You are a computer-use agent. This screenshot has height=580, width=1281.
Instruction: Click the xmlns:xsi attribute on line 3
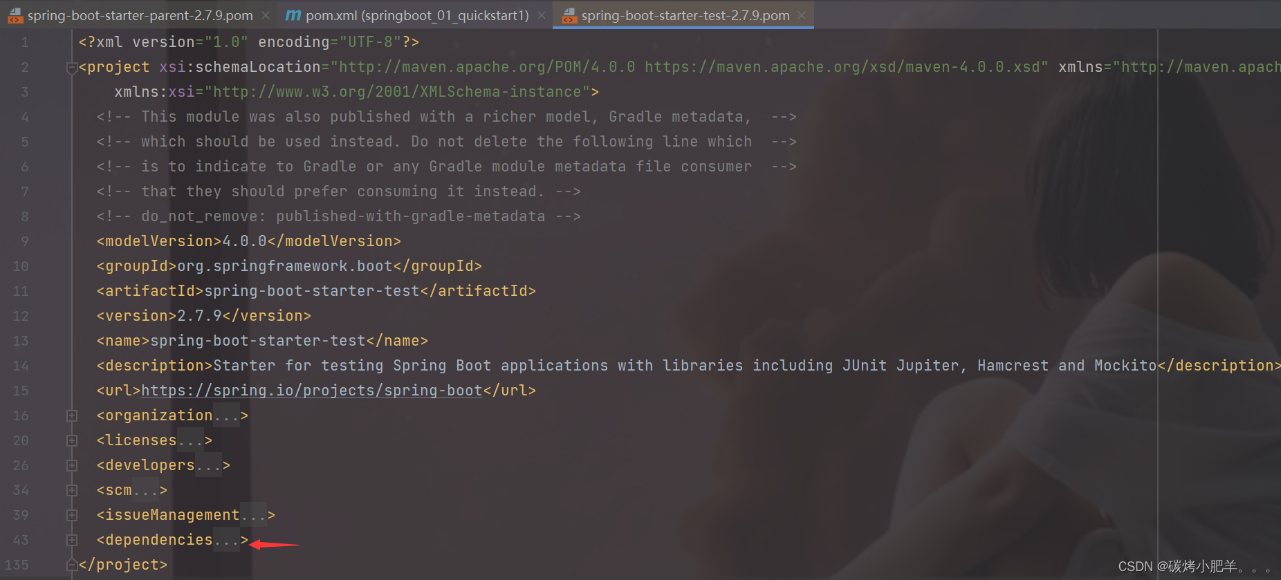point(352,92)
